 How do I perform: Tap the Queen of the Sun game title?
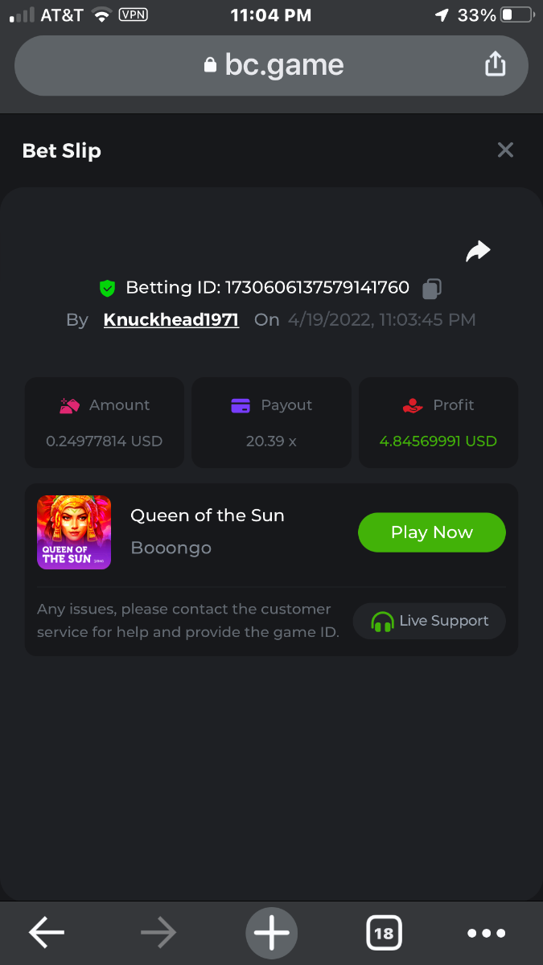[x=208, y=515]
